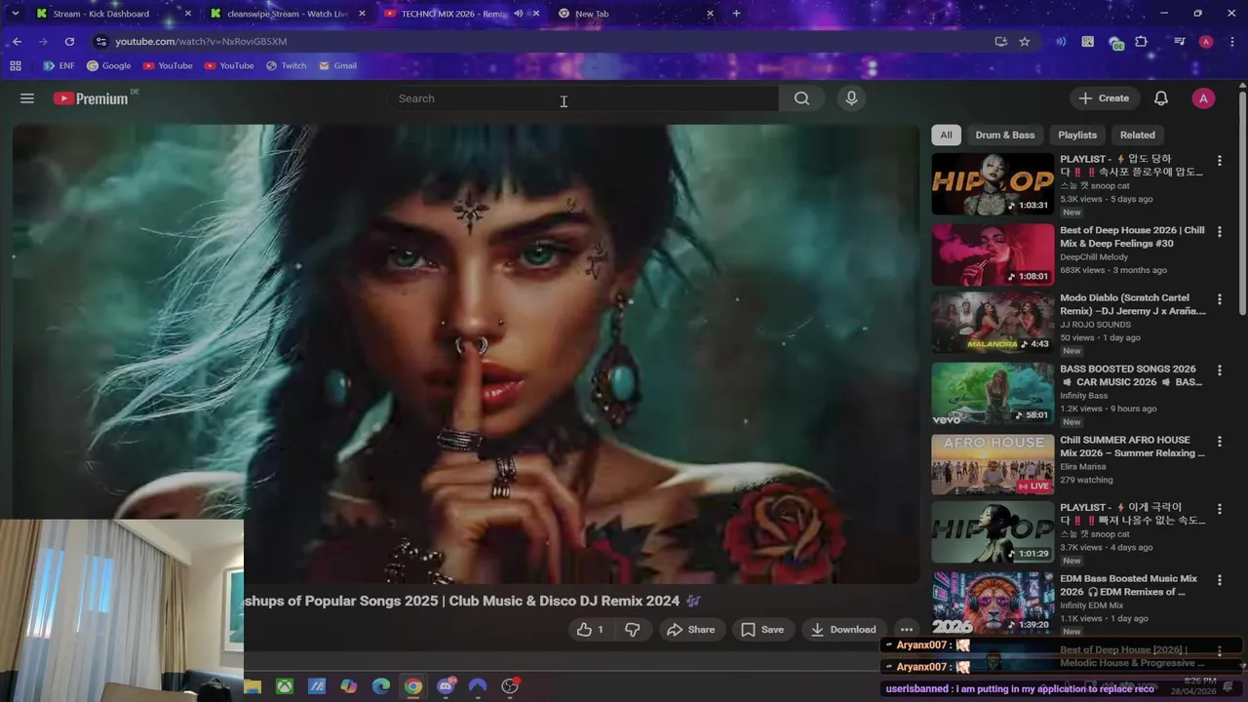The image size is (1248, 702).
Task: Share the video
Action: tap(690, 630)
